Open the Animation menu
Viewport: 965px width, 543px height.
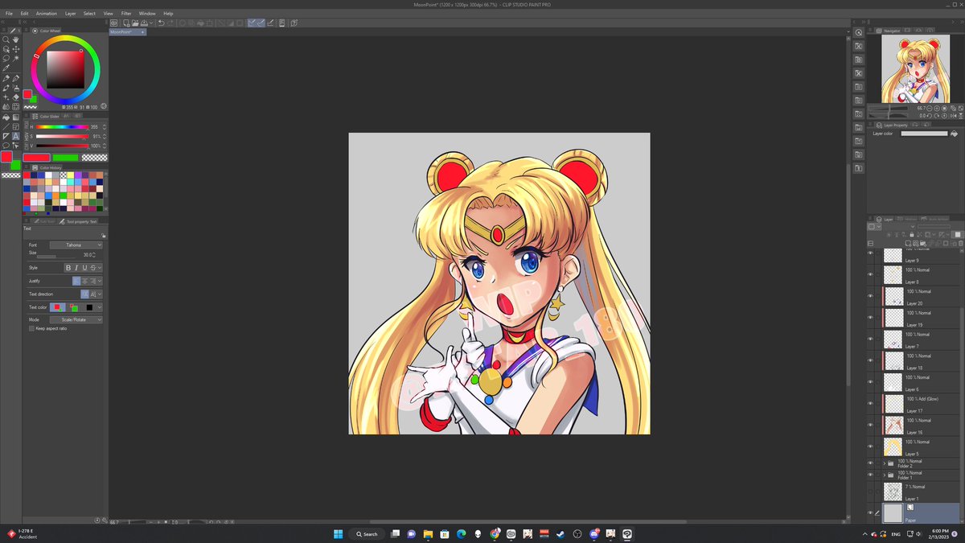tap(47, 14)
